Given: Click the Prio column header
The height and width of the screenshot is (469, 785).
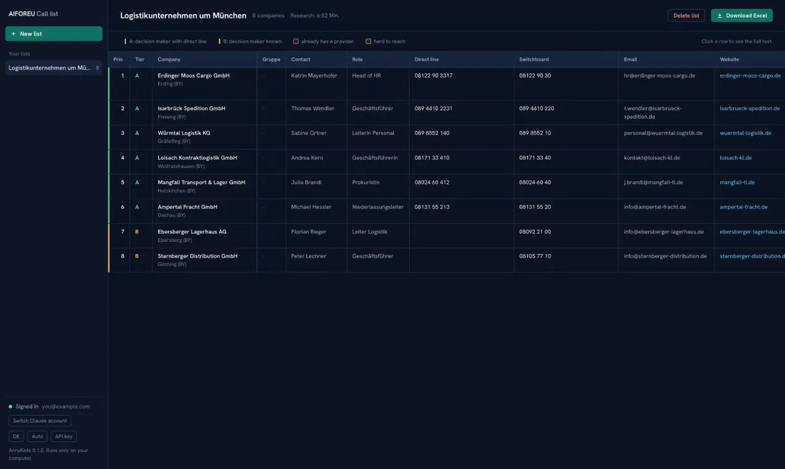Looking at the screenshot, I should (118, 59).
